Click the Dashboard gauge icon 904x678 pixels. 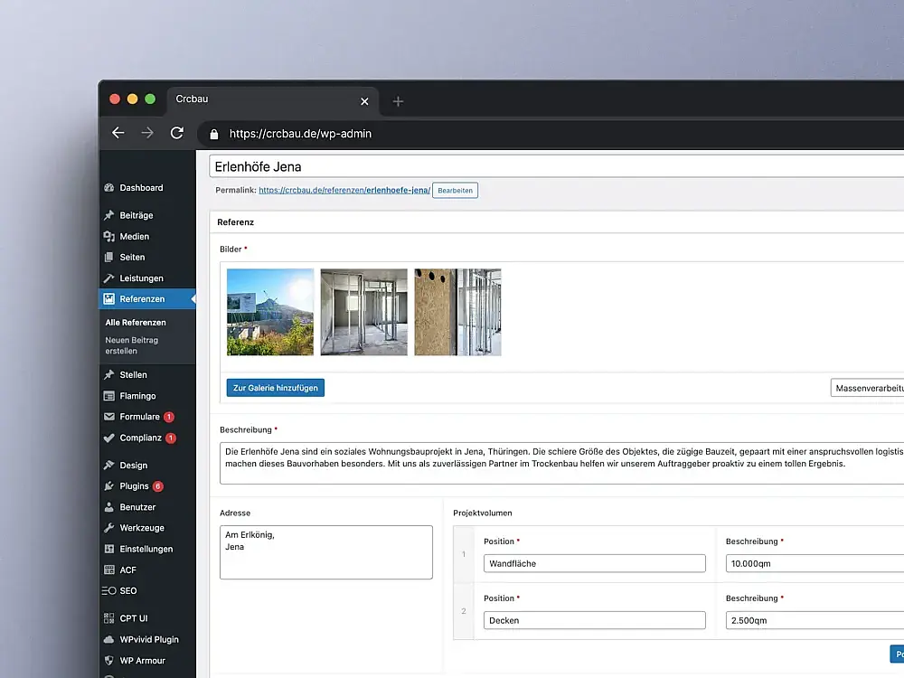pyautogui.click(x=109, y=187)
